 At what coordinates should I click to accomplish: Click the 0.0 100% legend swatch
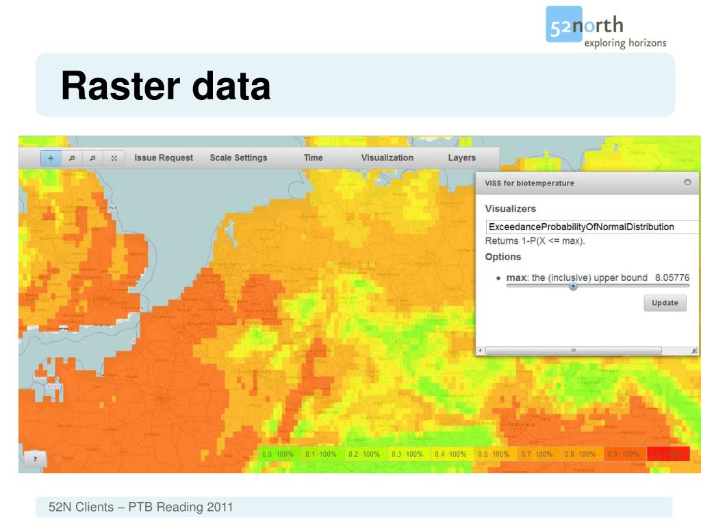point(279,454)
